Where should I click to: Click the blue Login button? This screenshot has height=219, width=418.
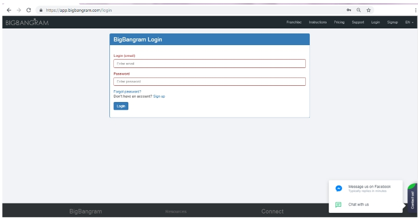(x=121, y=106)
